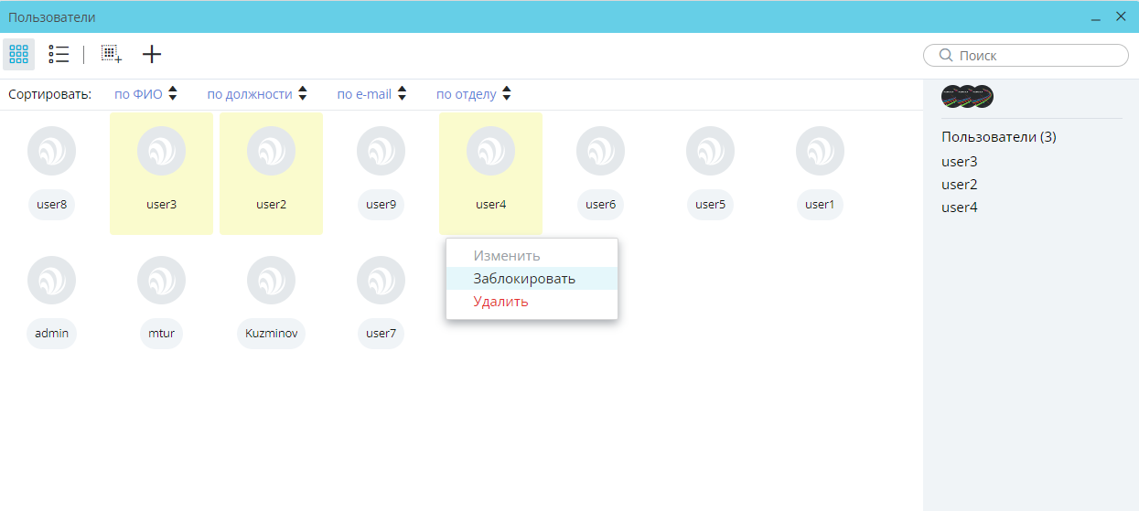Open user3 in the selected users list
This screenshot has height=511, width=1139.
tap(960, 162)
